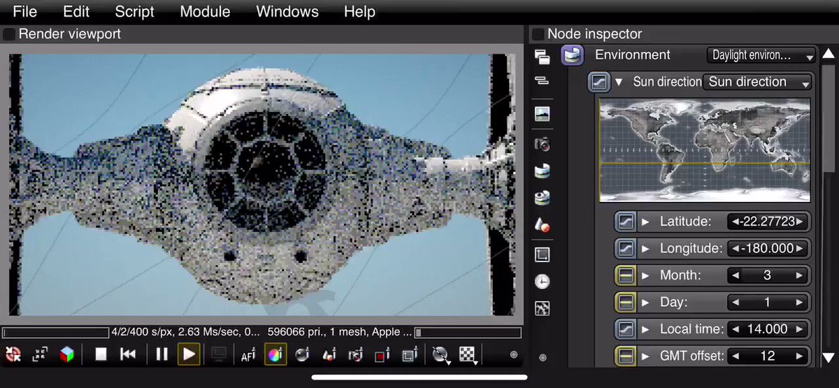Viewport: 839px width, 388px height.
Task: Expand the Month row triangle
Action: [x=645, y=275]
